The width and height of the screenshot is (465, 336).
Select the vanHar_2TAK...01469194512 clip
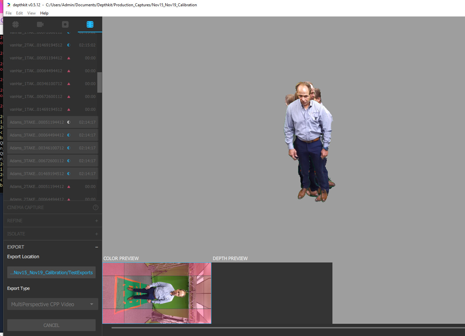point(36,45)
